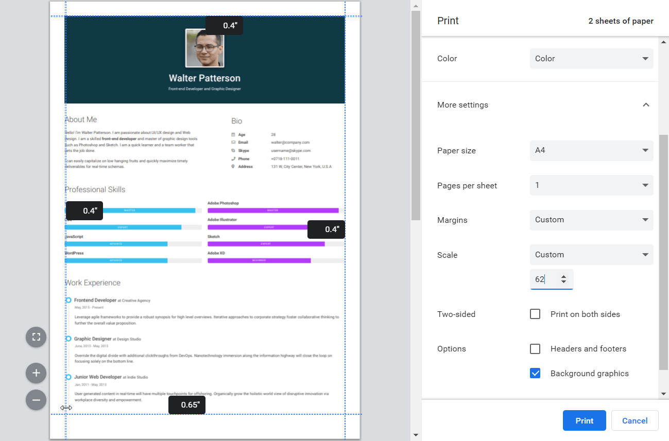Zoom in the print preview
This screenshot has width=669, height=441.
tap(36, 373)
